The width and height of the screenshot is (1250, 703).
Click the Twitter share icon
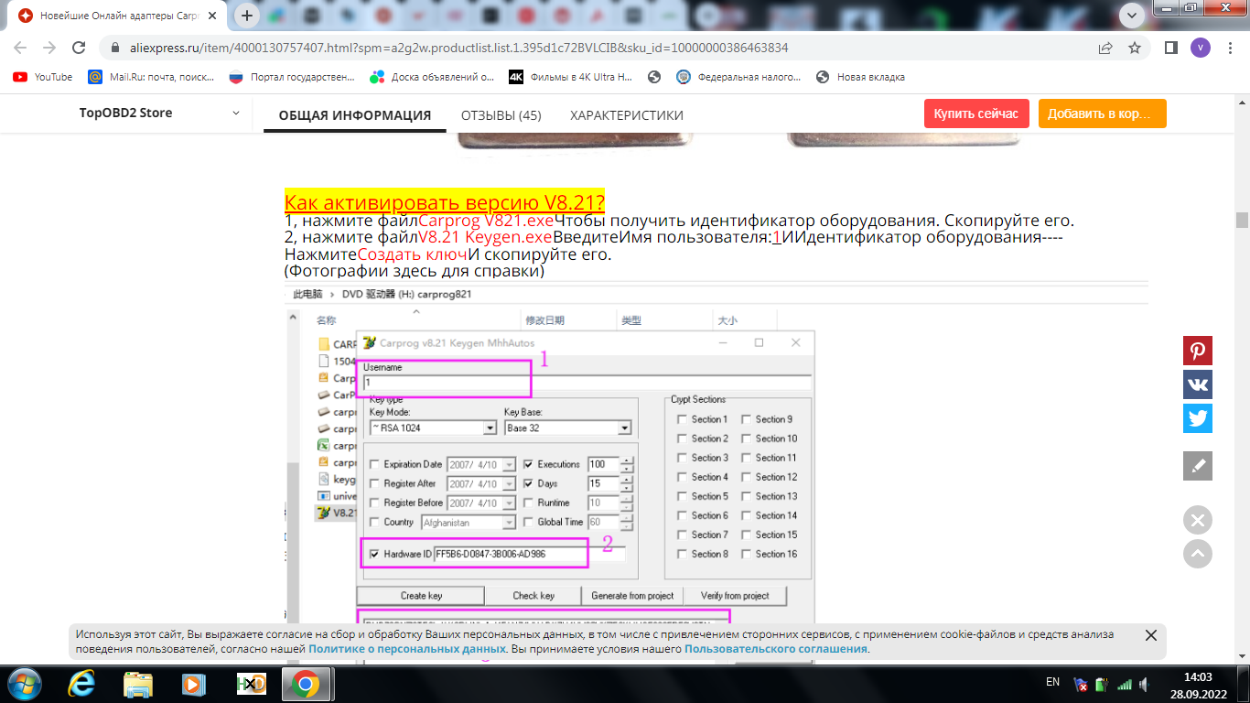(1198, 418)
